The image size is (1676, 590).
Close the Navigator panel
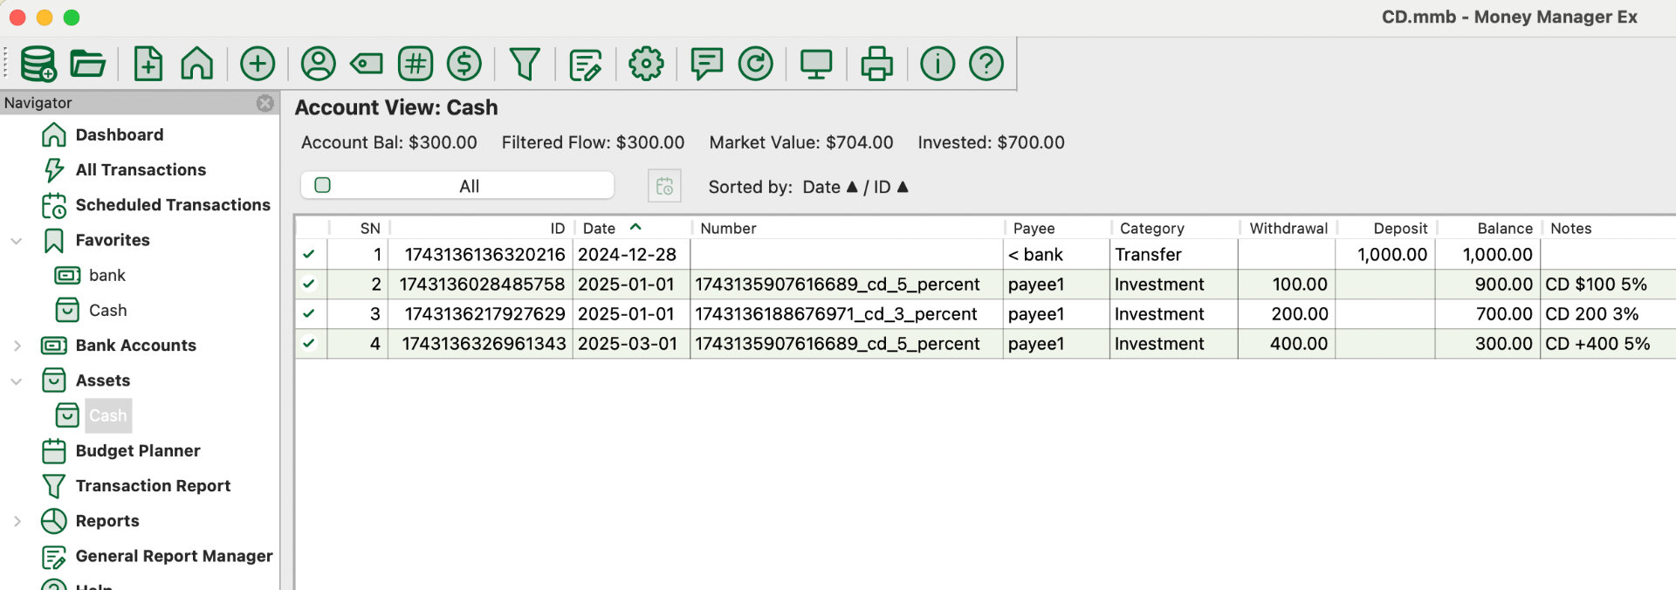(x=265, y=103)
